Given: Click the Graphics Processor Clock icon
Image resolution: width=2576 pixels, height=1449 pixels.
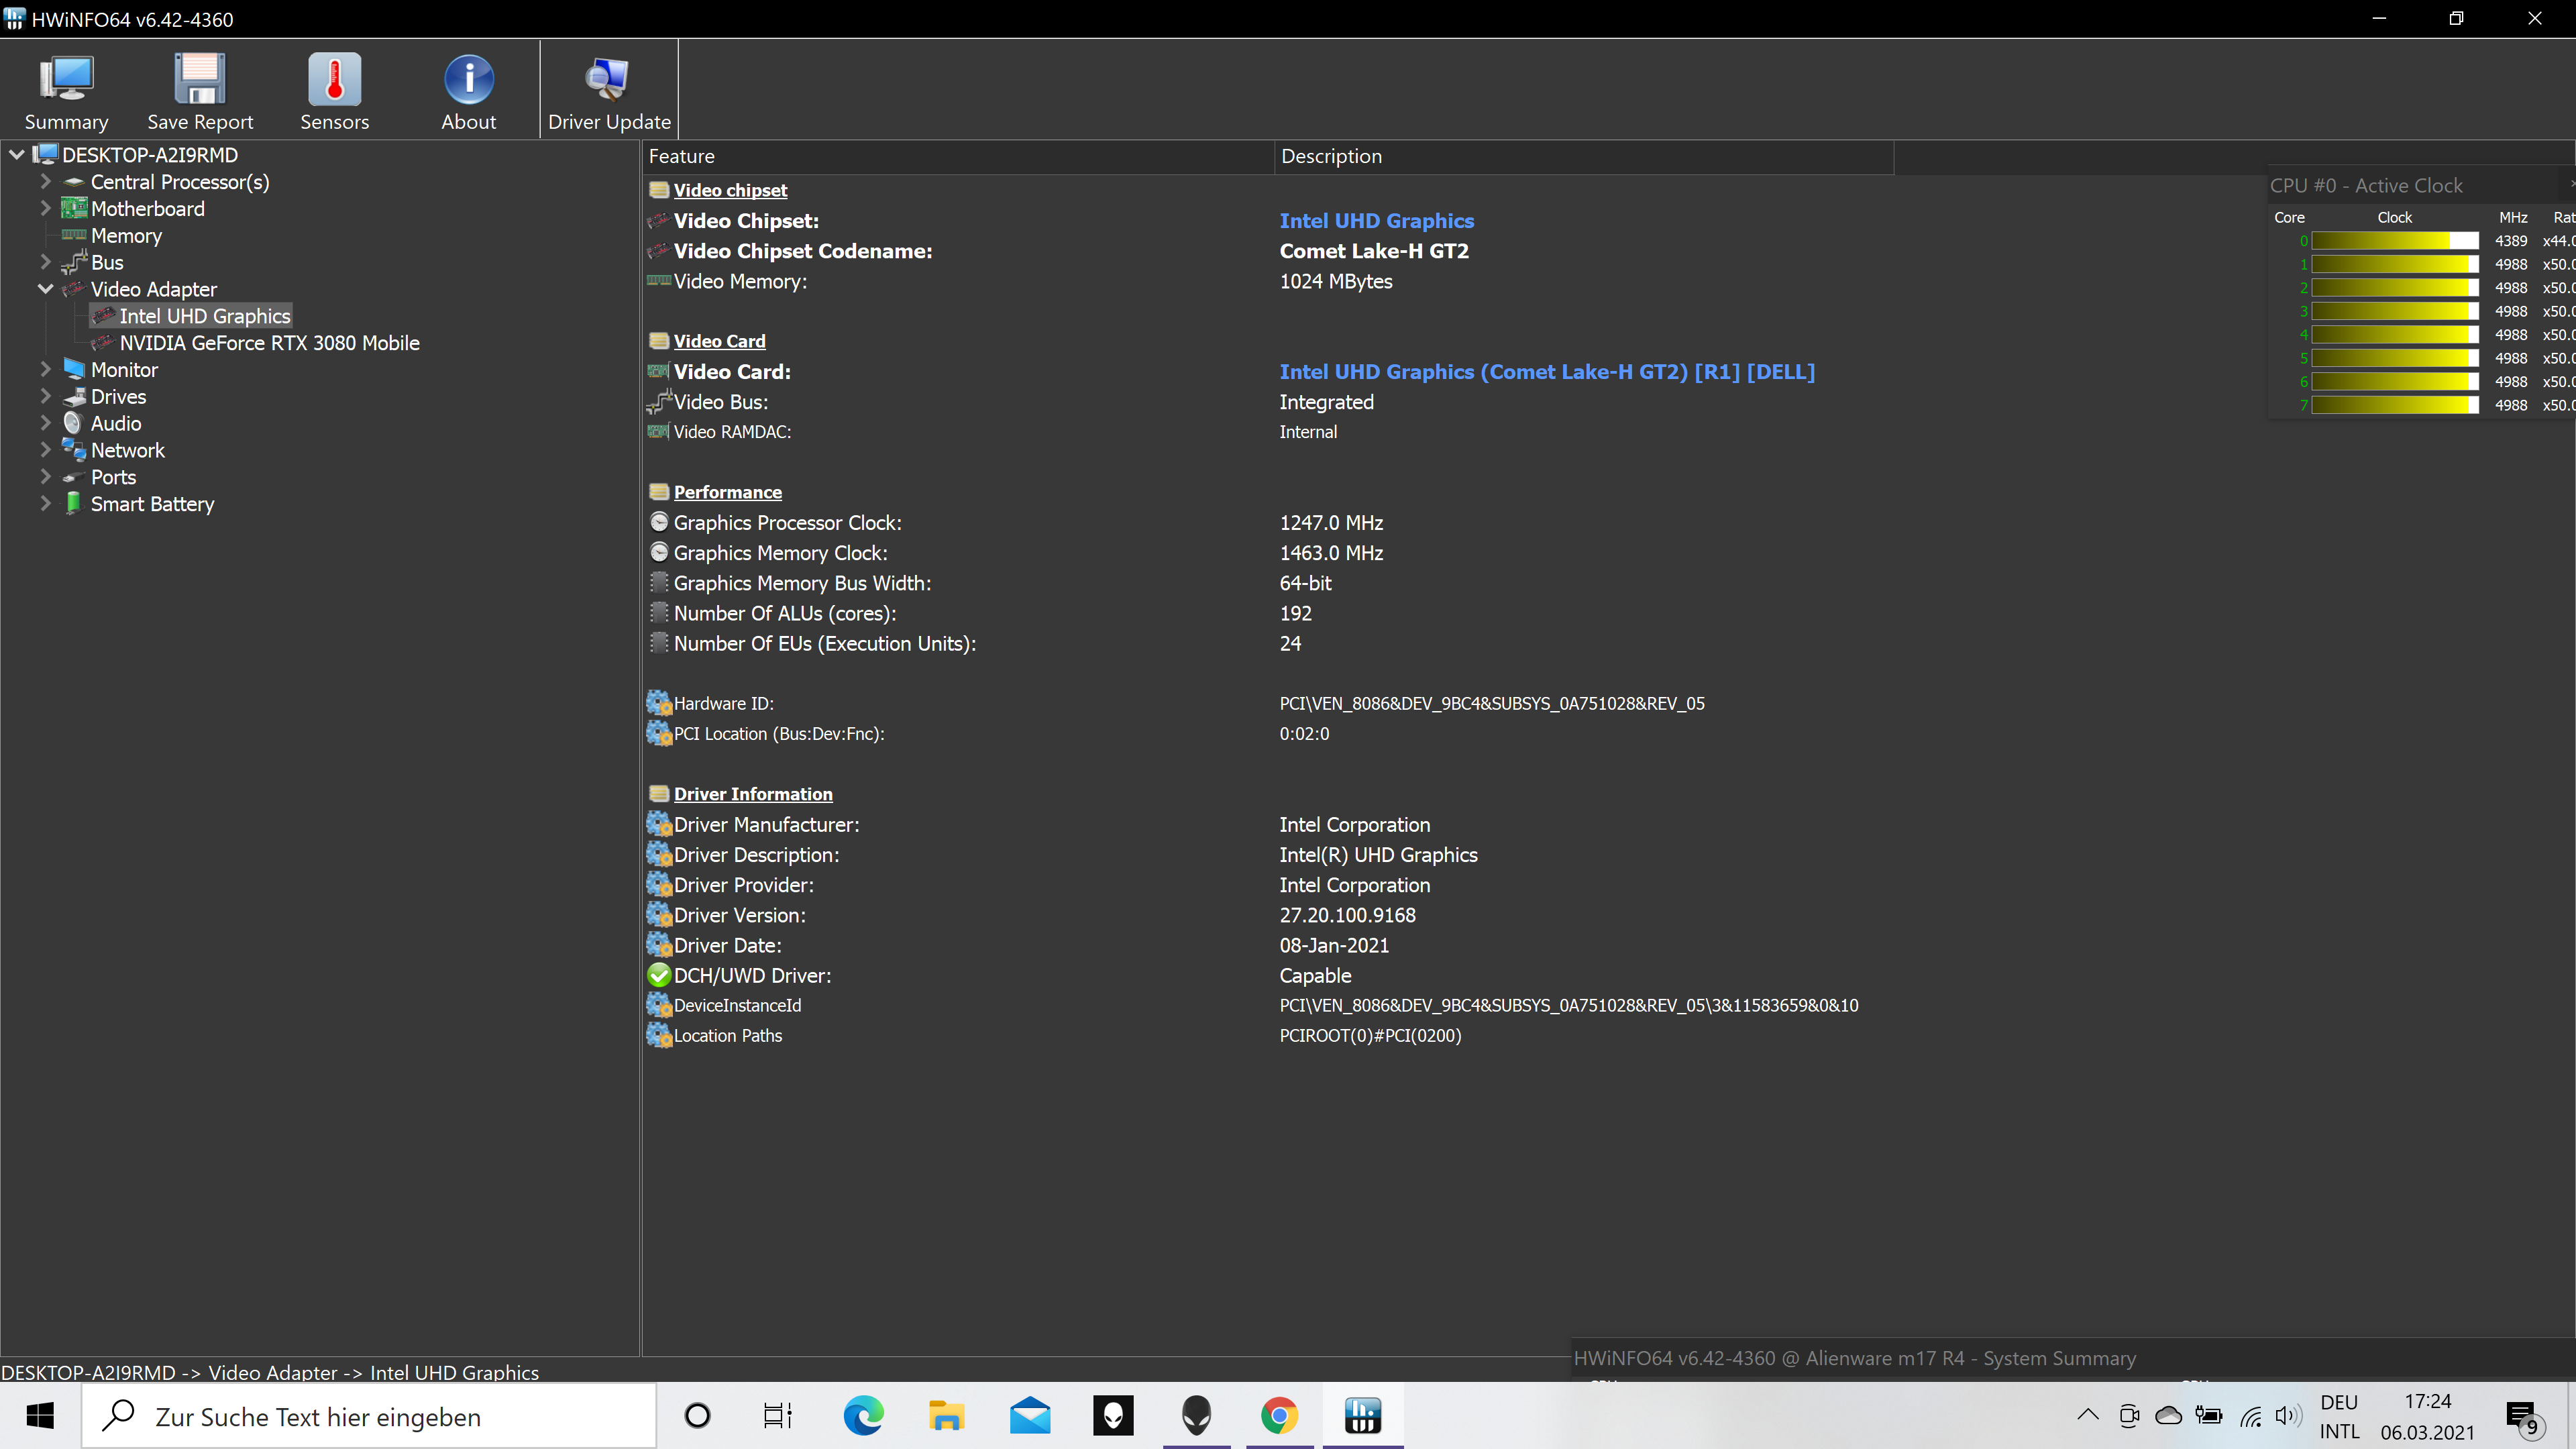Looking at the screenshot, I should point(659,522).
